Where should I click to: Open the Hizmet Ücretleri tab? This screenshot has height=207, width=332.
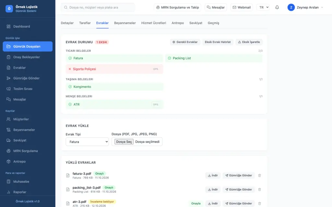coord(154,23)
